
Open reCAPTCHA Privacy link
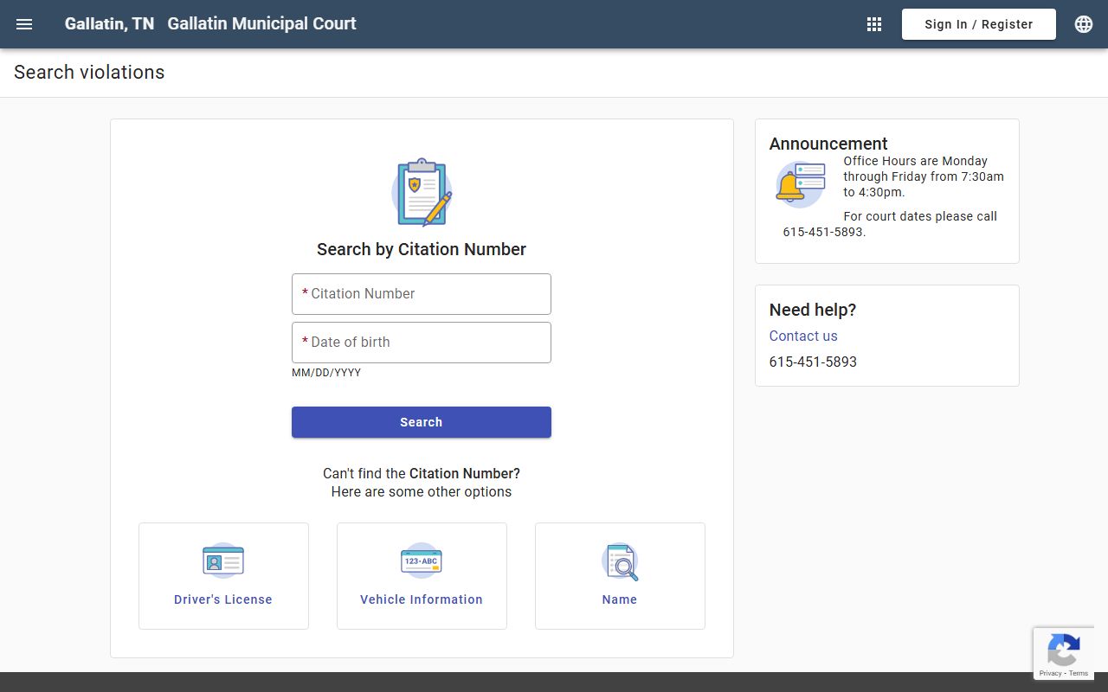[1050, 673]
